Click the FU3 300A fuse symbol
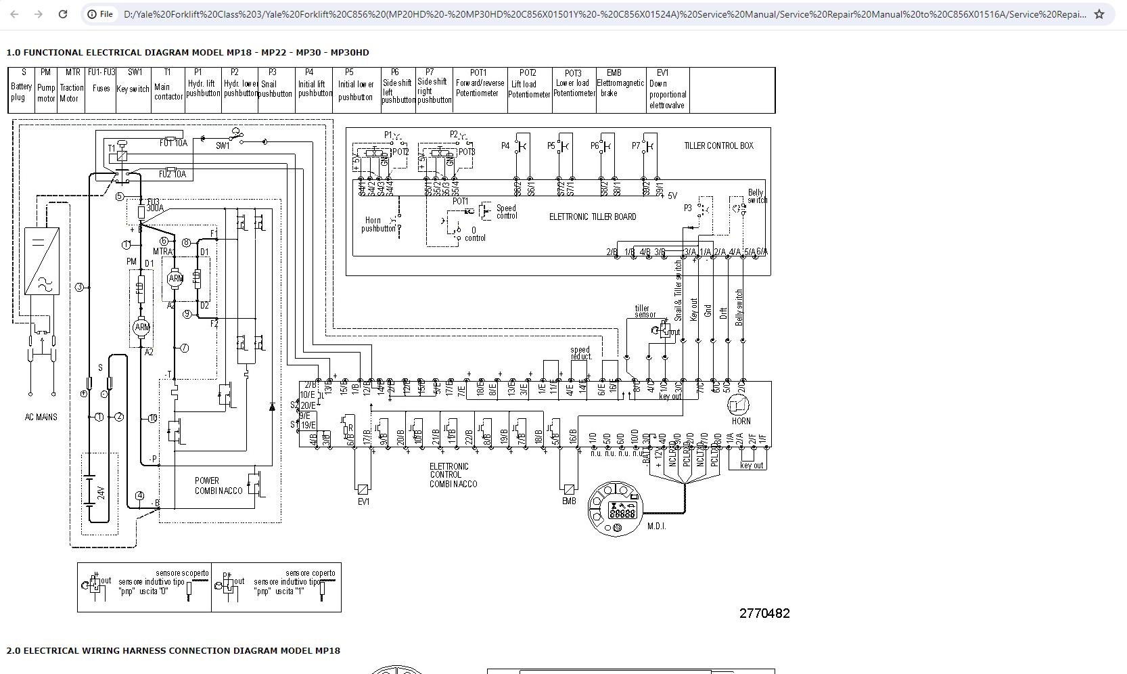Viewport: 1127px width, 674px height. (141, 212)
